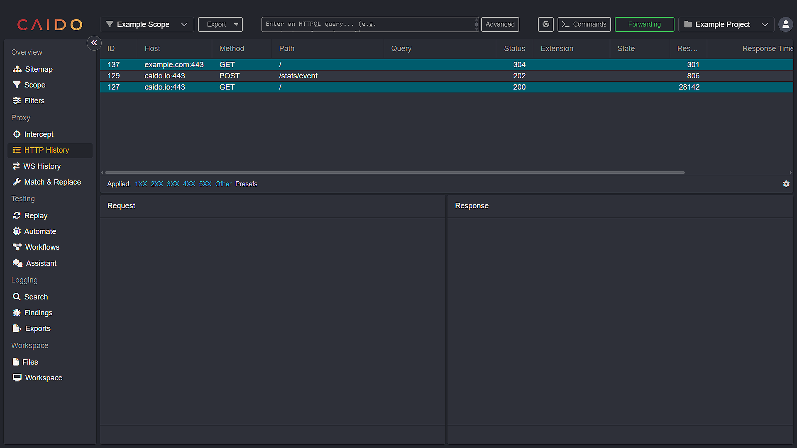Click the Advanced query button
797x448 pixels.
(500, 24)
